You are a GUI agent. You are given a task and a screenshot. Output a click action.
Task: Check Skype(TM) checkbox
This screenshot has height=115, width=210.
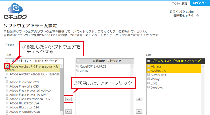click(x=148, y=74)
